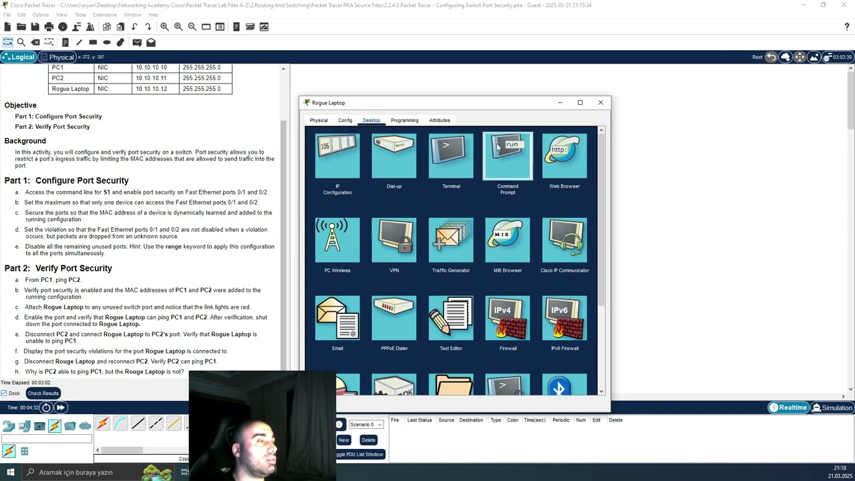855x481 pixels.
Task: Click the Zoom Out toolbar icon
Action: 192,27
